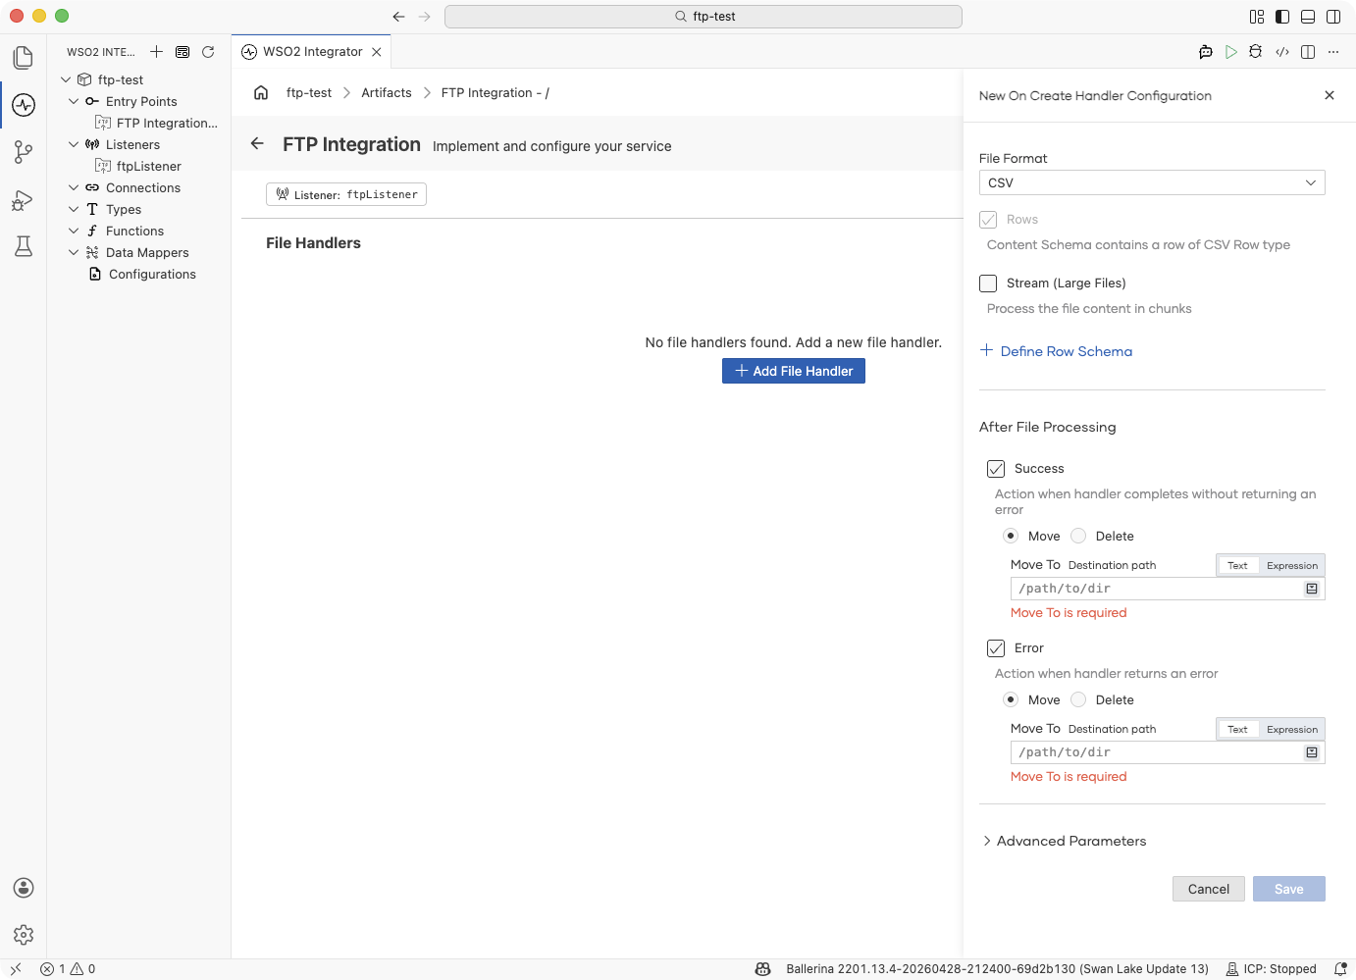
Task: Split the editor to the right
Action: [1308, 52]
